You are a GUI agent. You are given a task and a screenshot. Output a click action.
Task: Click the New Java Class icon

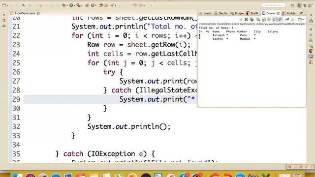click(x=93, y=5)
